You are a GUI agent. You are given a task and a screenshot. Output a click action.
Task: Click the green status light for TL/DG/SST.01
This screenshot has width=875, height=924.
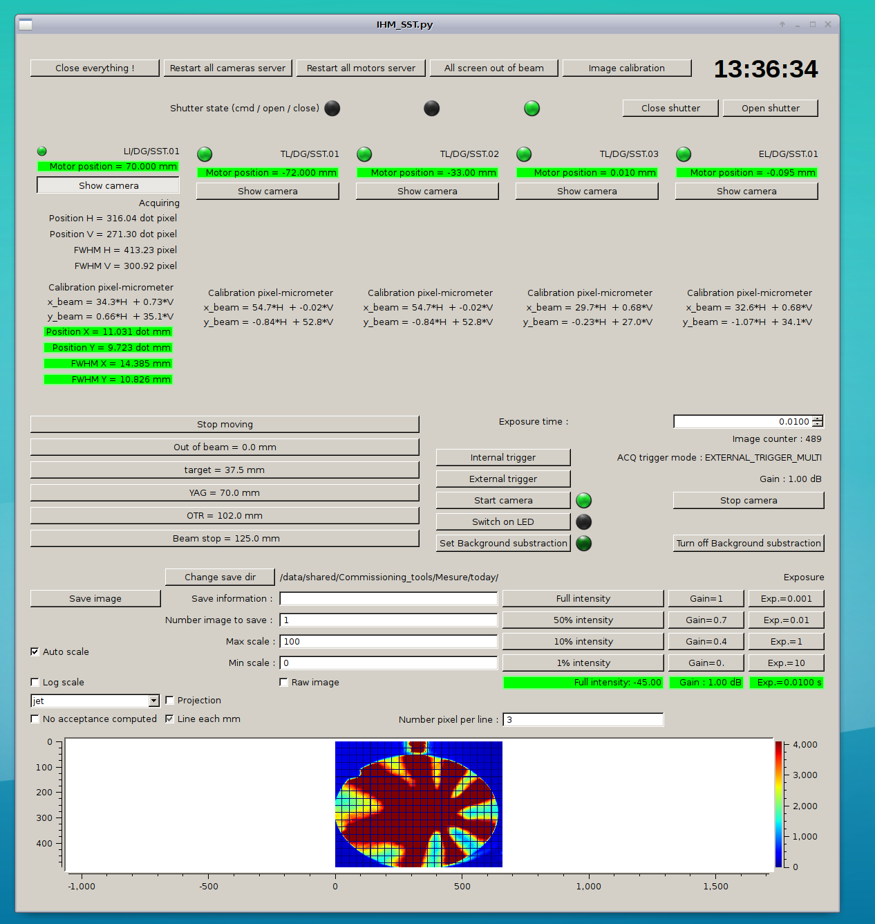[x=205, y=154]
